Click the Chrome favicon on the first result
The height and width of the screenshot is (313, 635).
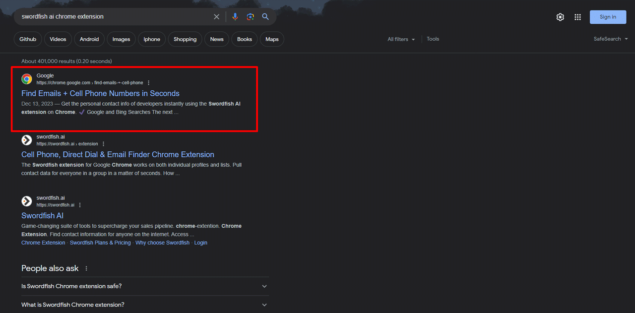point(26,78)
